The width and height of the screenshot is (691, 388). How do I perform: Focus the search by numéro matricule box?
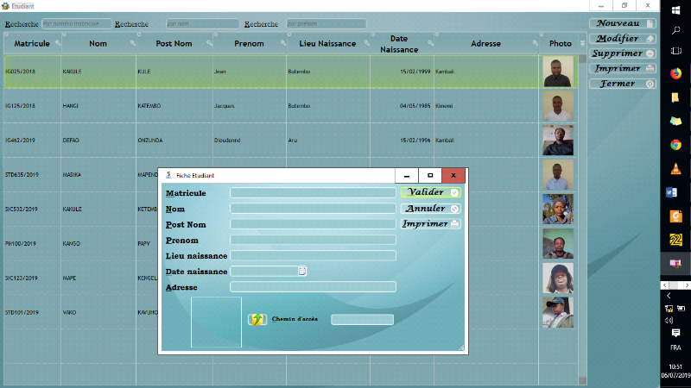pyautogui.click(x=76, y=24)
